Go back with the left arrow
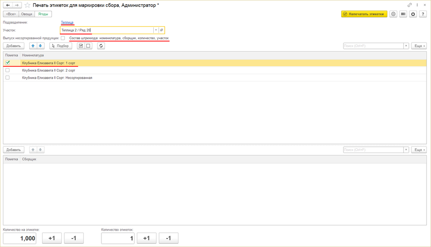Screen dimensions: 431x247 click(8, 5)
